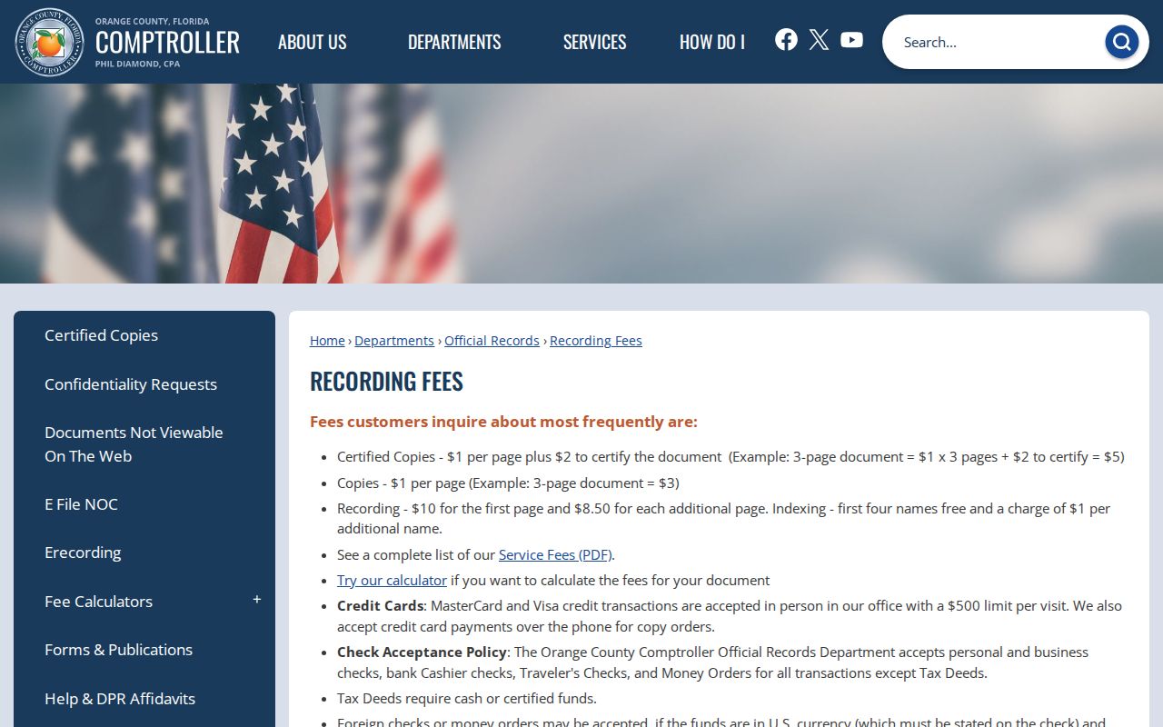Viewport: 1163px width, 727px height.
Task: Open the Departments menu
Action: [x=454, y=42]
